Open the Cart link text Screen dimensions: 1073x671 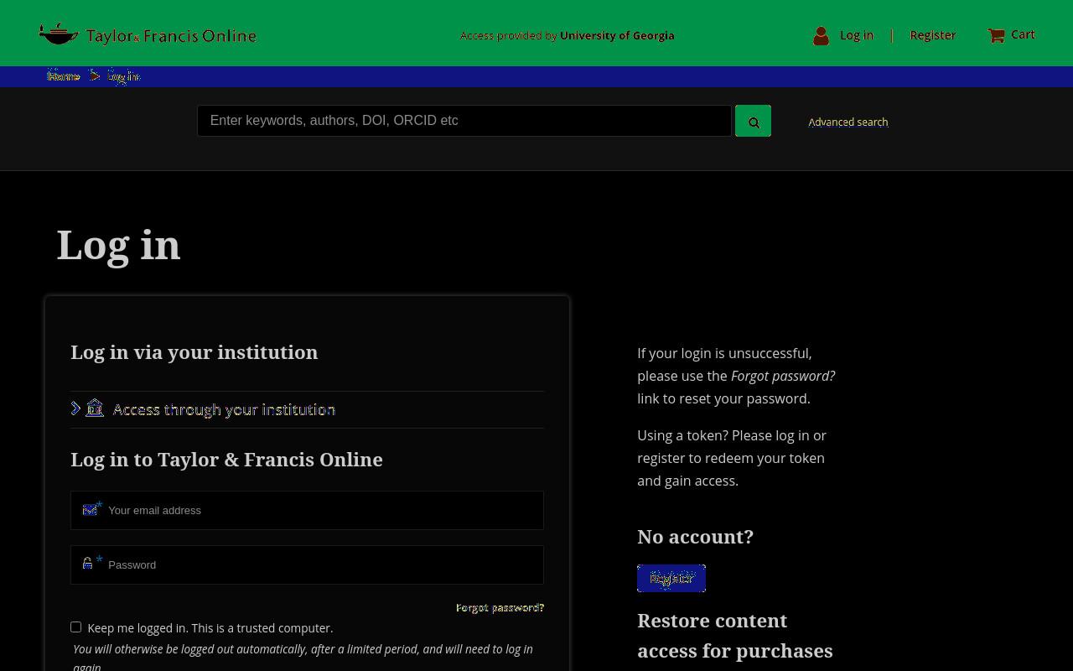click(x=1023, y=34)
